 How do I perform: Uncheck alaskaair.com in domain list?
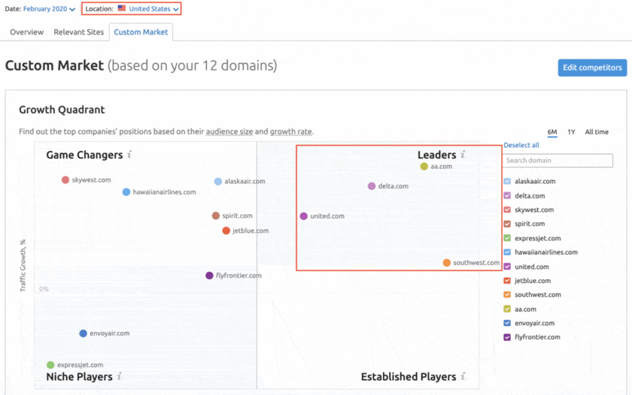click(x=508, y=182)
